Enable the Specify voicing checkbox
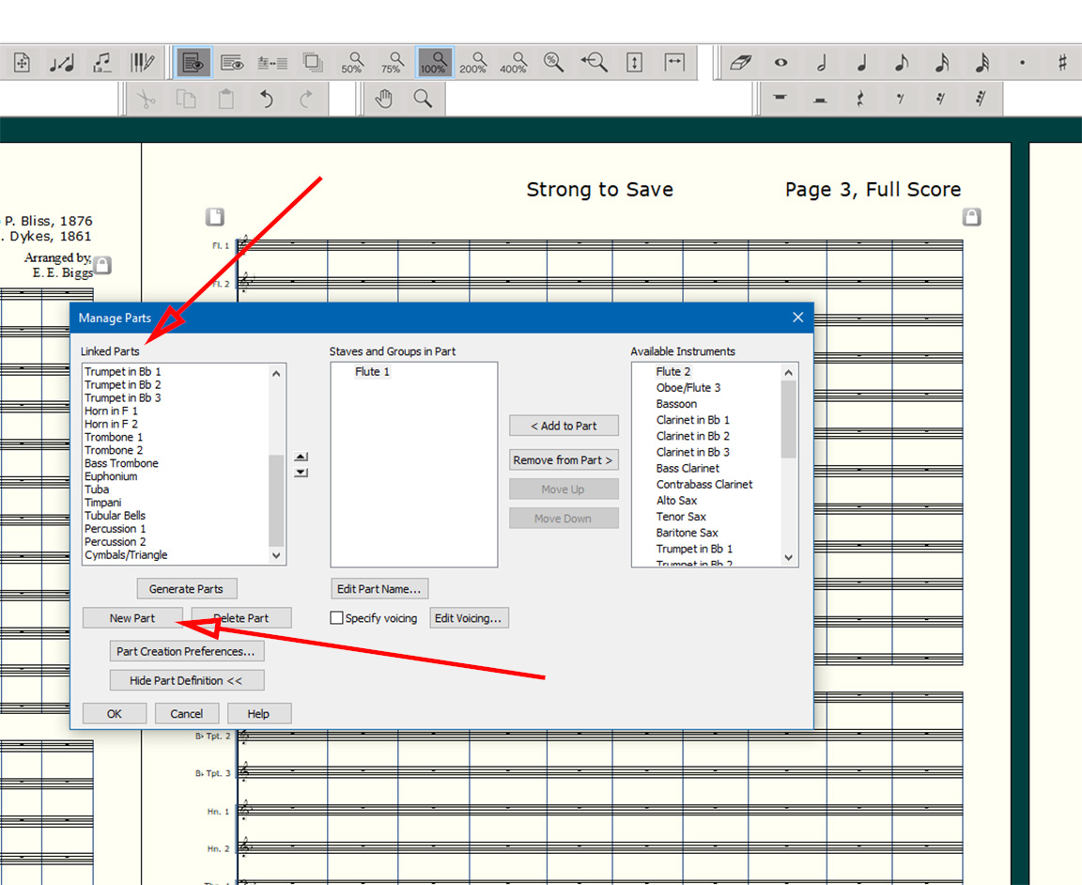Image resolution: width=1082 pixels, height=885 pixels. (x=335, y=617)
